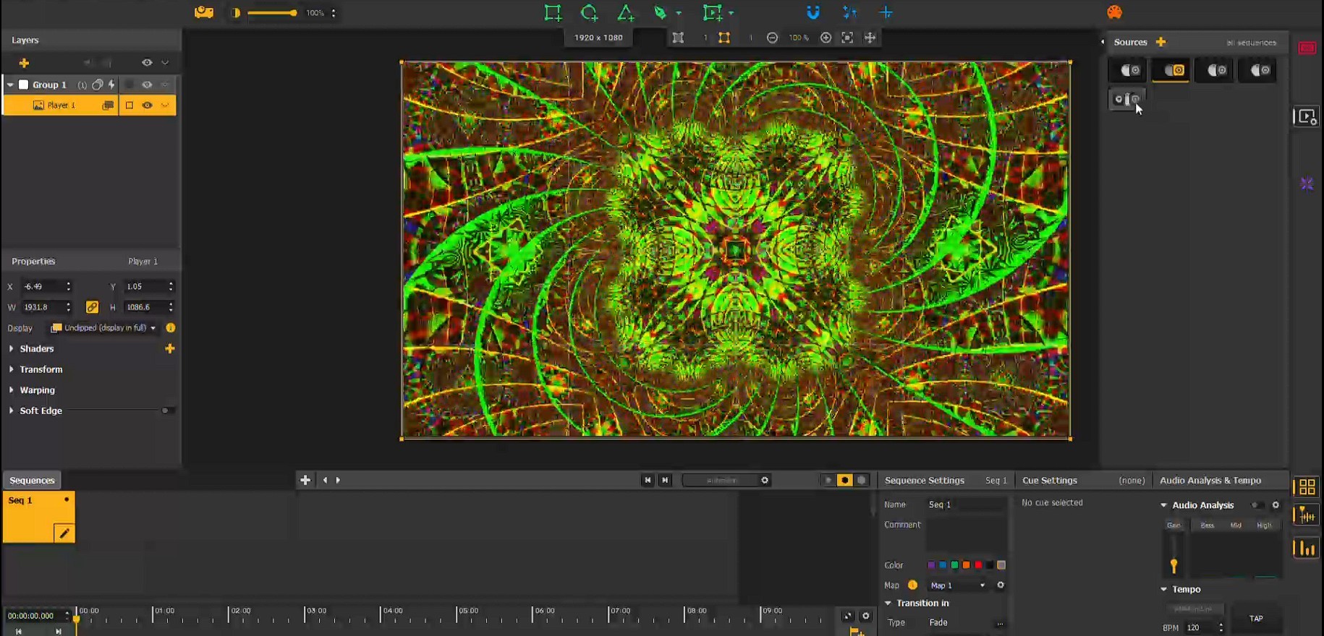The height and width of the screenshot is (636, 1324).
Task: Toggle the global layers eye icon
Action: (147, 63)
